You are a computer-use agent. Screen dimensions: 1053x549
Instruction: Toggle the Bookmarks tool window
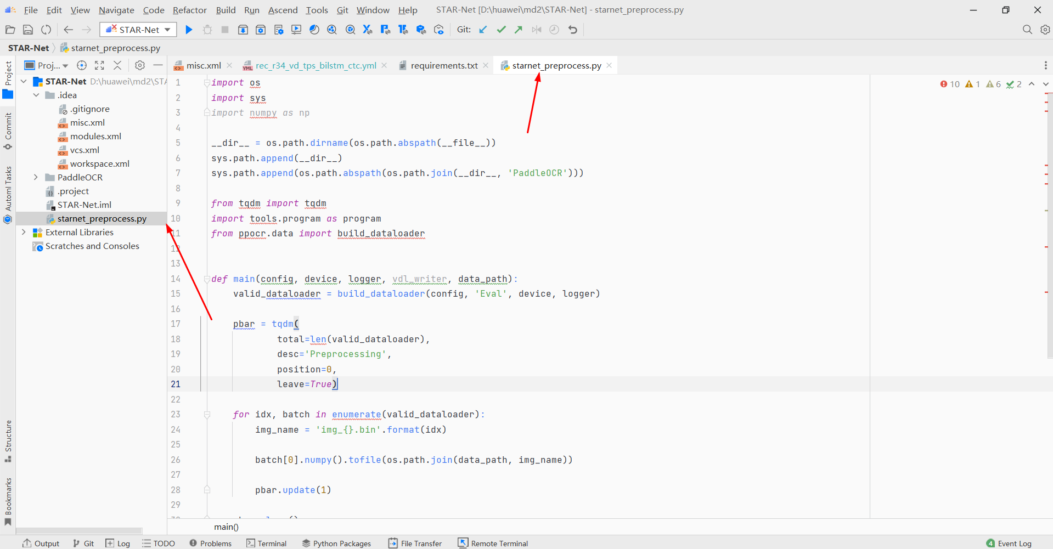pos(8,501)
